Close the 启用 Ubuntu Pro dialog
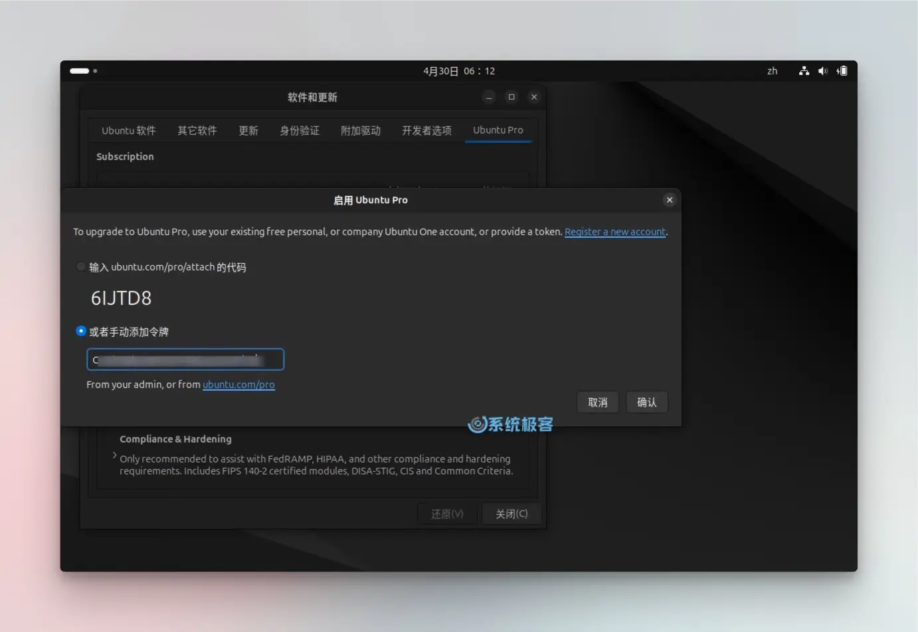 click(669, 200)
